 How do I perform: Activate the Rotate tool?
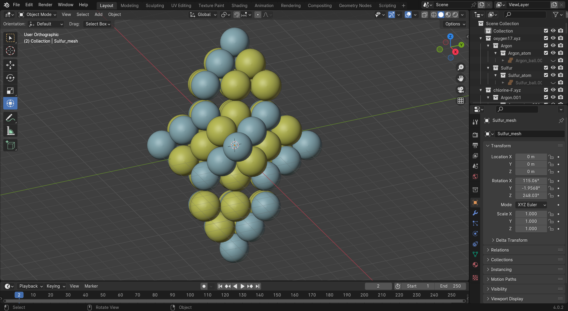click(10, 78)
